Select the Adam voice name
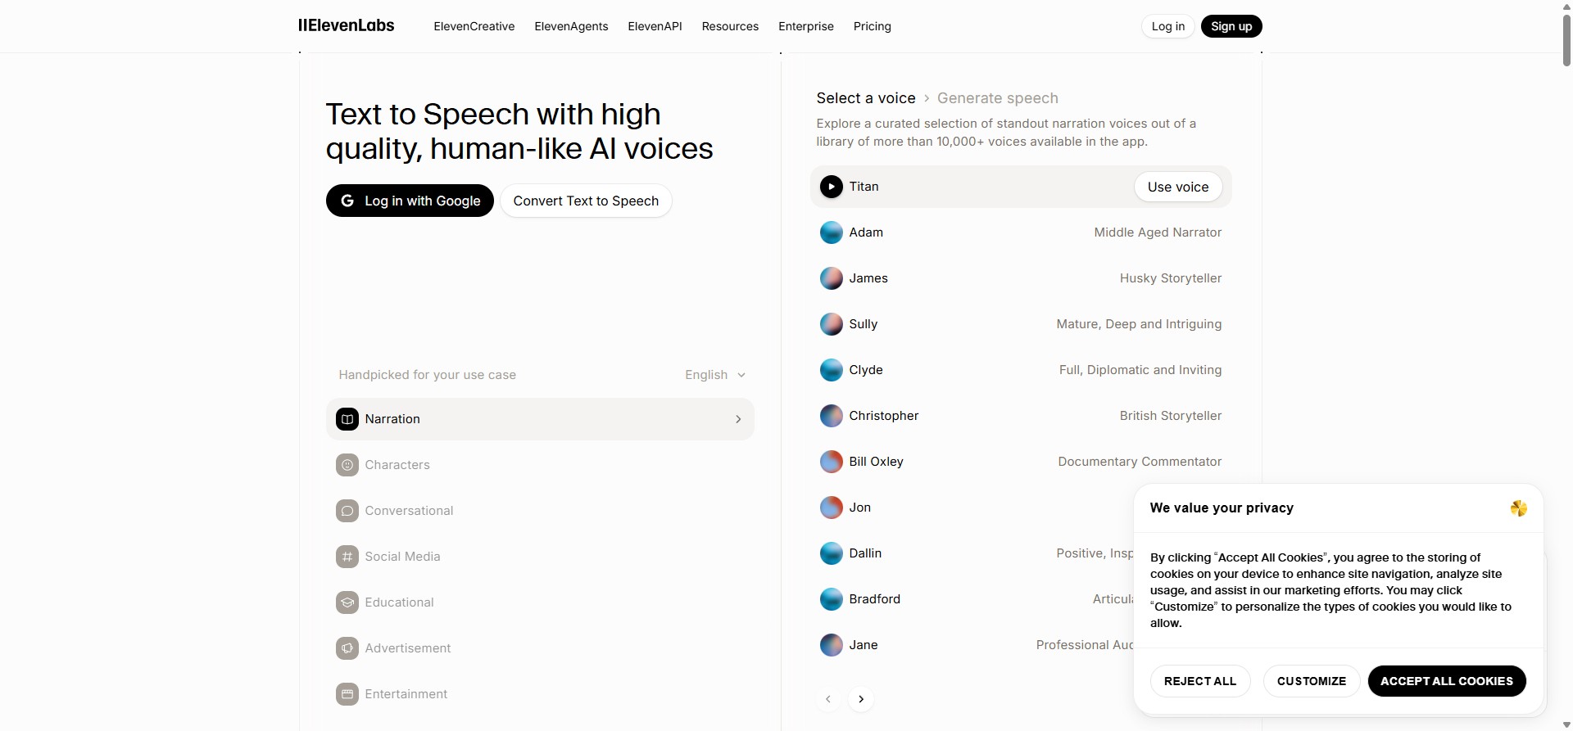The height and width of the screenshot is (731, 1573). (866, 232)
